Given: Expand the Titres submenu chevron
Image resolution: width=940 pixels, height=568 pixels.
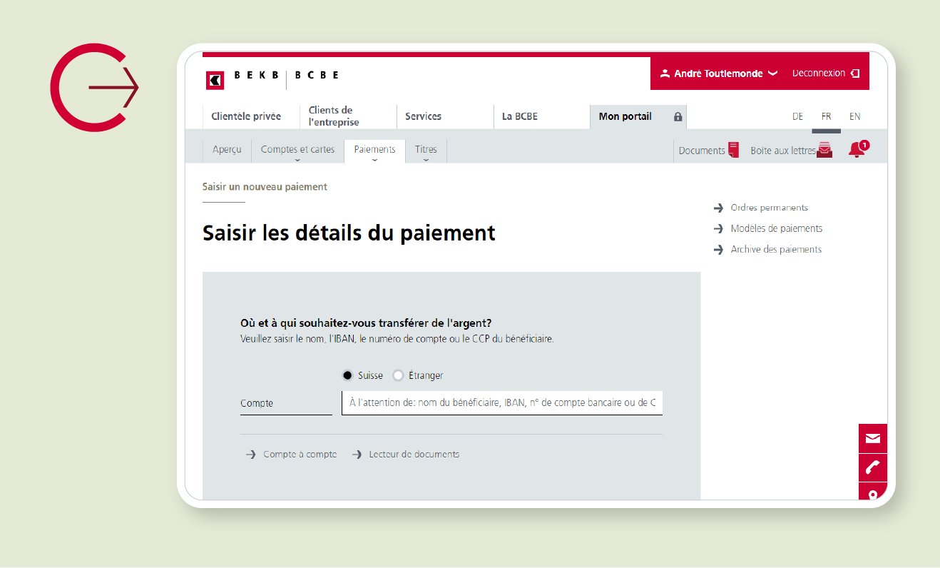Looking at the screenshot, I should pos(426,160).
